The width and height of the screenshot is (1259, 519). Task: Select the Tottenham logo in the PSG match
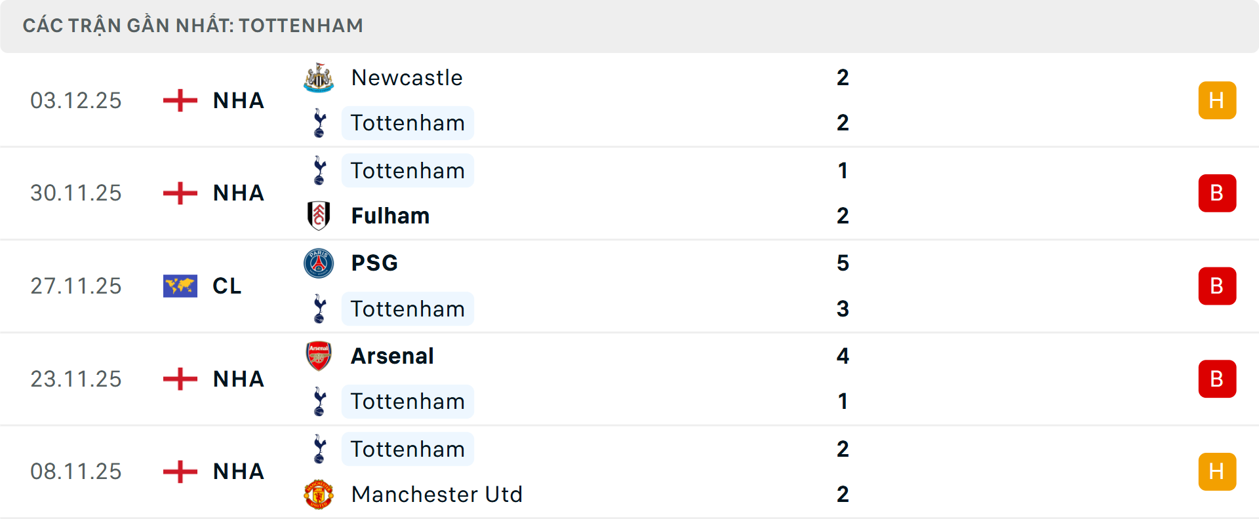319,309
